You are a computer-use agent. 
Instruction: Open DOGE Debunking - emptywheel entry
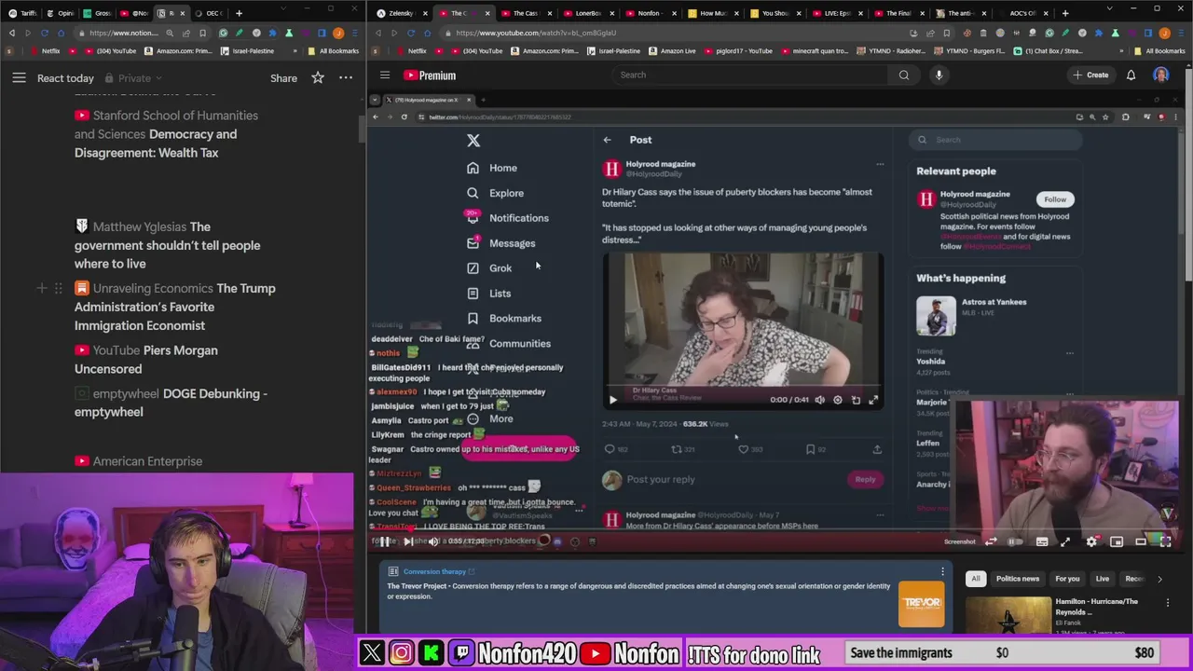coord(171,403)
